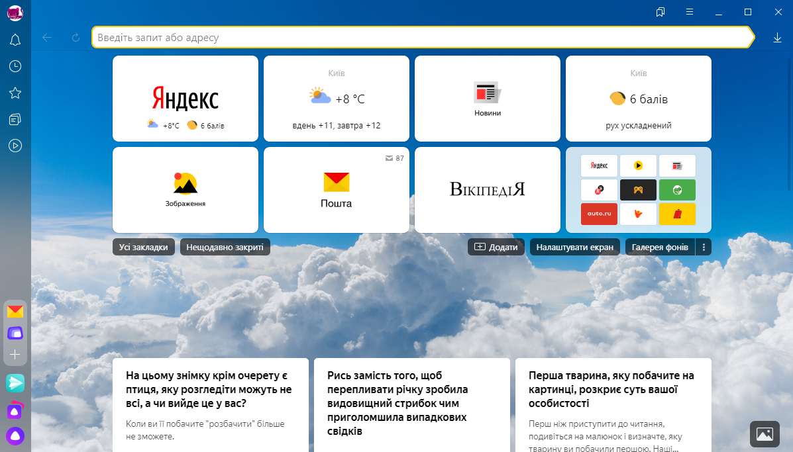Click Налаштувати екран button
This screenshot has height=452, width=793.
pyautogui.click(x=575, y=247)
